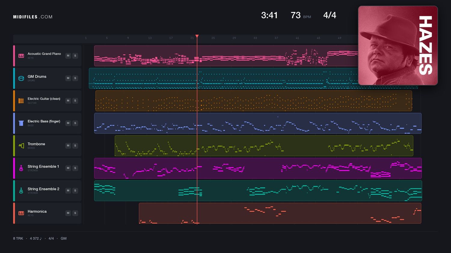Select the green String Ensemble 2 clip
The height and width of the screenshot is (253, 451).
coord(258,191)
